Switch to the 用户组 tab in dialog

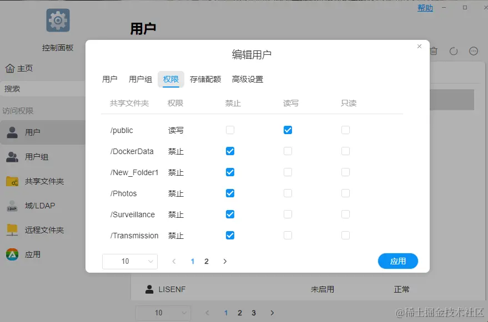point(140,79)
